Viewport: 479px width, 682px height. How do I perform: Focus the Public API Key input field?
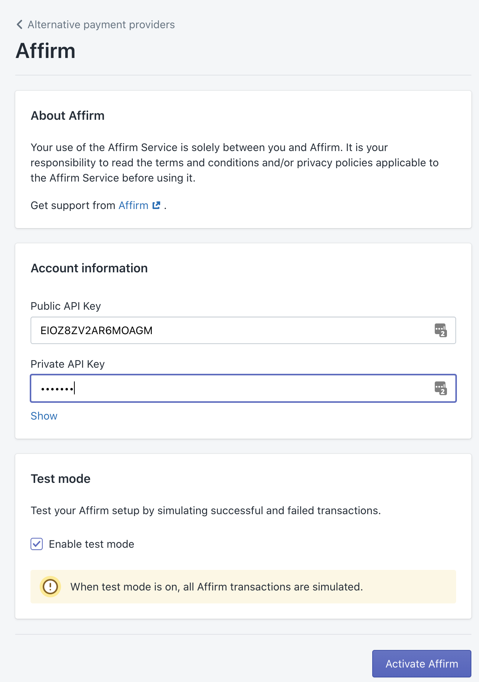229,330
